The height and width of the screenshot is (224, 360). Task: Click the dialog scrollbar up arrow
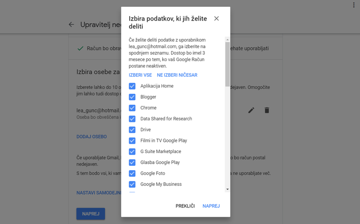pyautogui.click(x=227, y=40)
